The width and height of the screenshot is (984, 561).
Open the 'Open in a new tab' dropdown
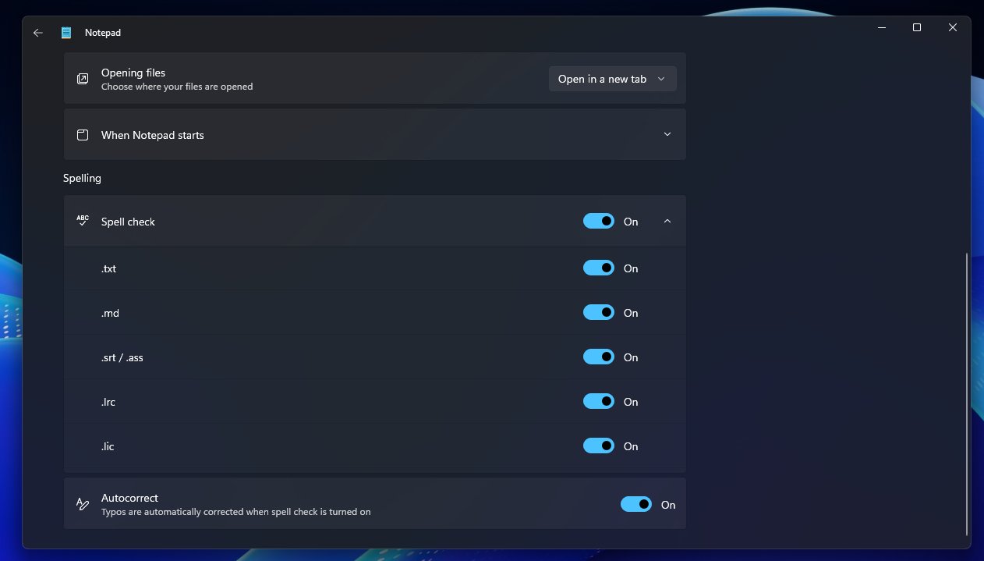[x=612, y=79]
